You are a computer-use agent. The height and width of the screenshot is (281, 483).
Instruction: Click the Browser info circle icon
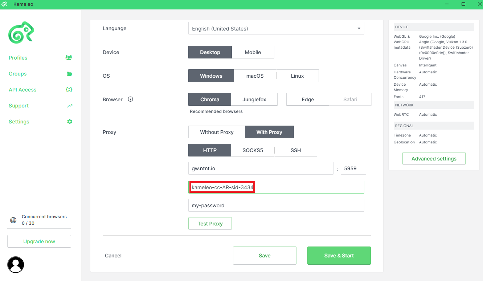(131, 99)
